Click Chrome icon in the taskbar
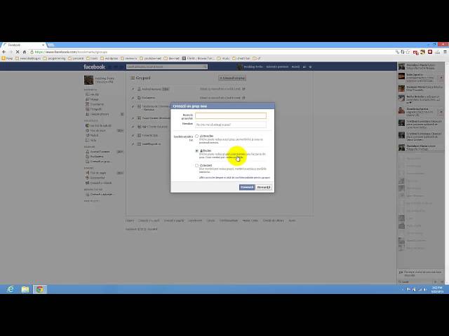Screen dimensions: 449x336 pos(40,289)
